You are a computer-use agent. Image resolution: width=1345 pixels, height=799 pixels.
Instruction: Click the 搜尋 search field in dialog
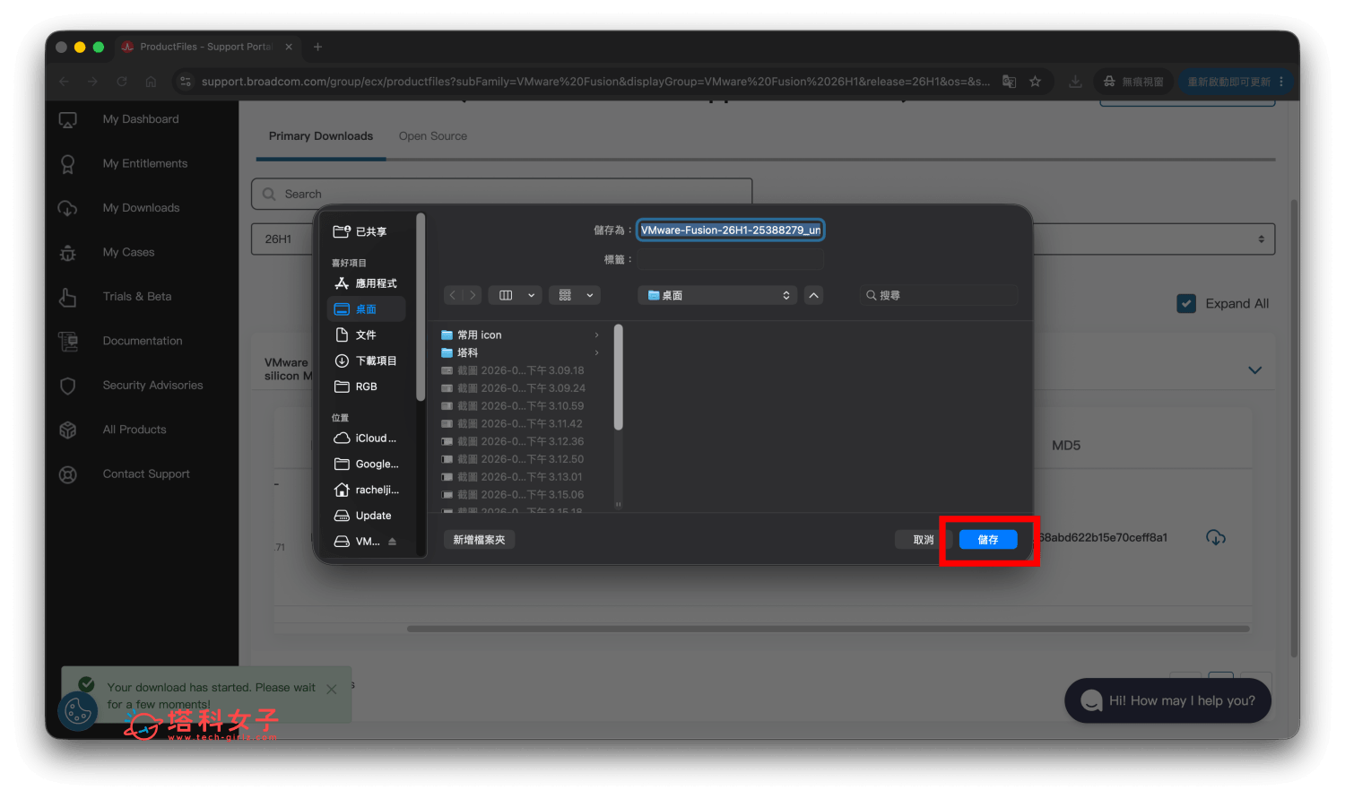[938, 295]
